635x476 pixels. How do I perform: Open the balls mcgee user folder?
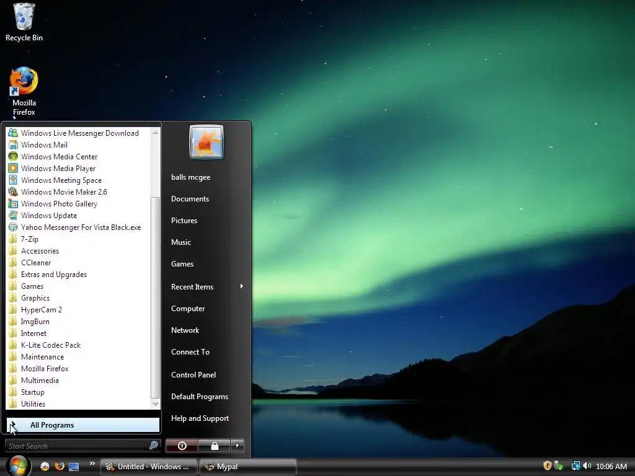point(191,177)
